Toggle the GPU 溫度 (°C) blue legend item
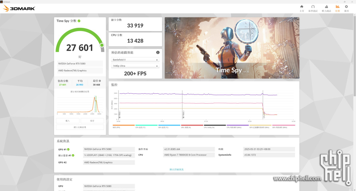356x191 pixels. (x=169, y=126)
